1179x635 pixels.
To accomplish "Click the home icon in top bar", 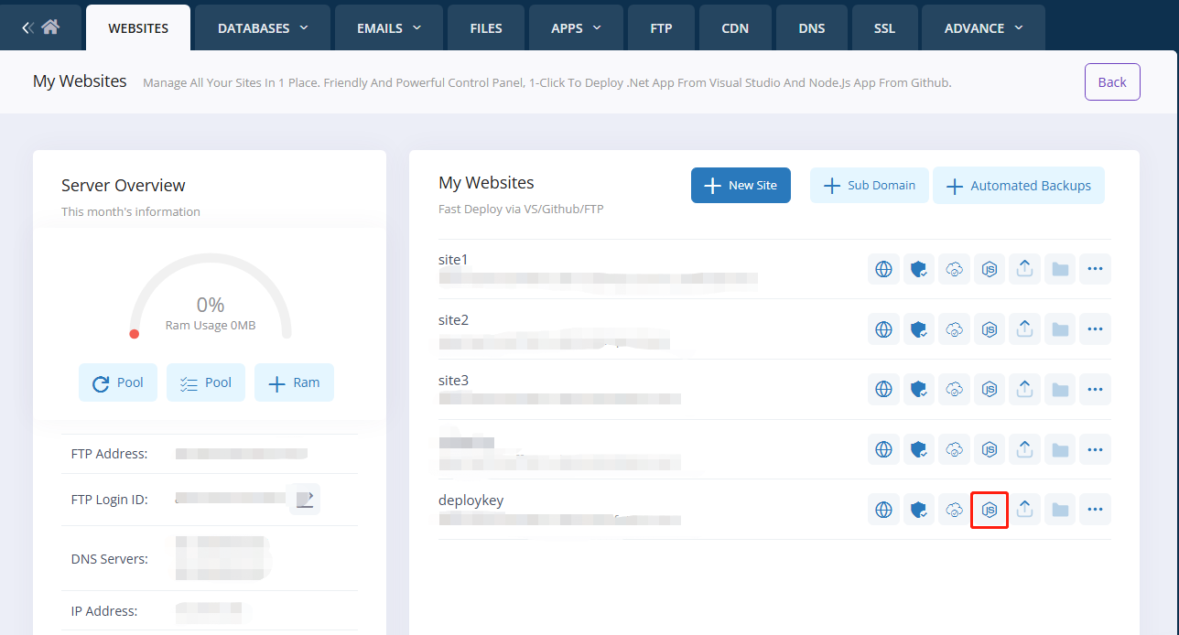I will pos(50,27).
